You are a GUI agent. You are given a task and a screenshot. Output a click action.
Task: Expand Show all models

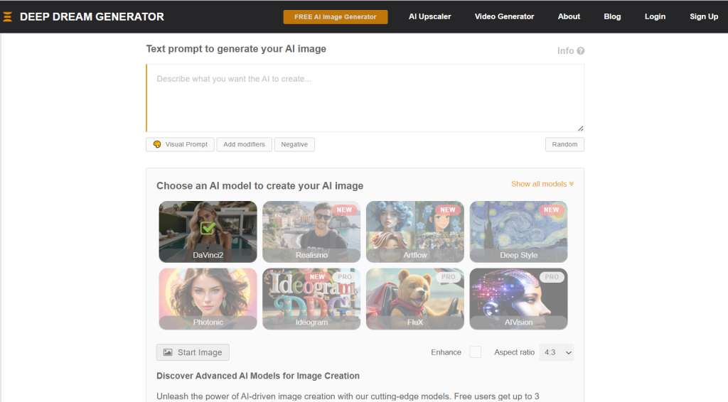[542, 184]
